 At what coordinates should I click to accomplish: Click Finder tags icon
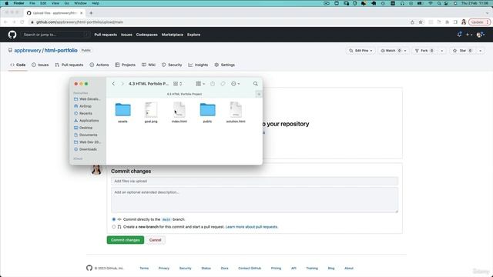pos(223,84)
